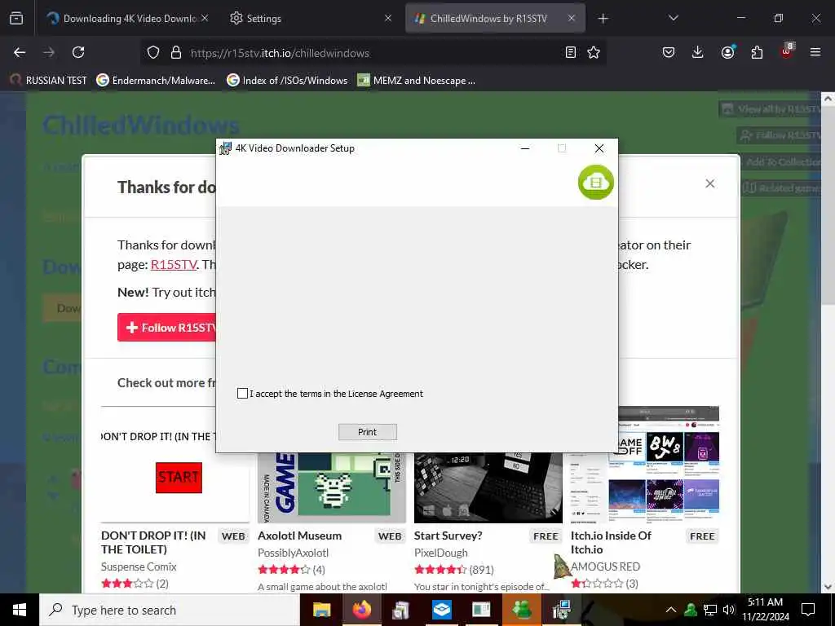Click the Print button in setup dialog
The image size is (835, 626).
pos(368,432)
